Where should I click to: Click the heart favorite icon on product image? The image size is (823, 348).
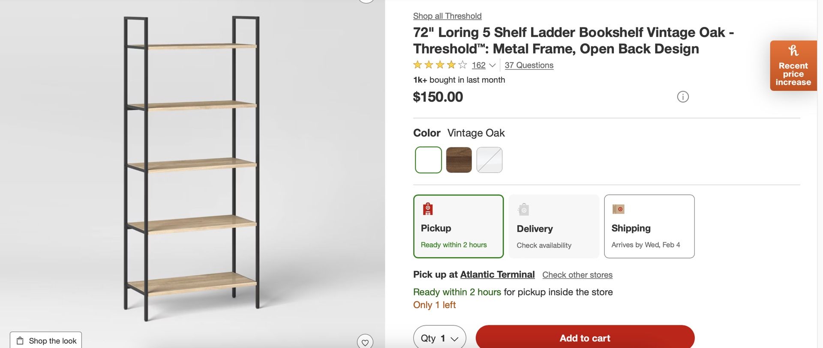(365, 342)
